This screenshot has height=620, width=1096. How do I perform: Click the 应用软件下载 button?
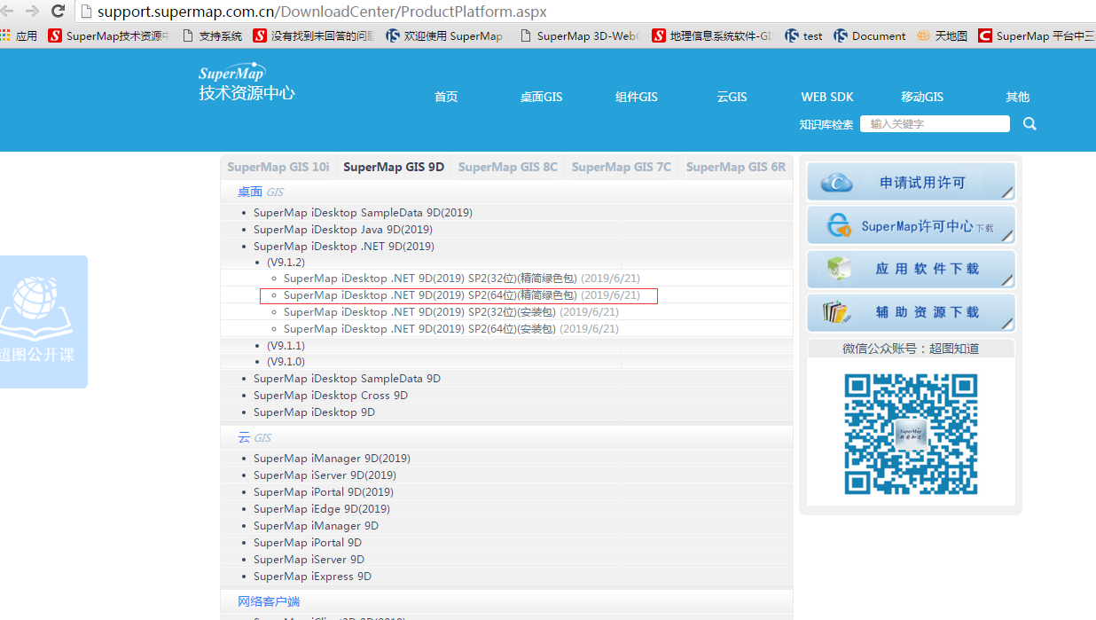(911, 269)
